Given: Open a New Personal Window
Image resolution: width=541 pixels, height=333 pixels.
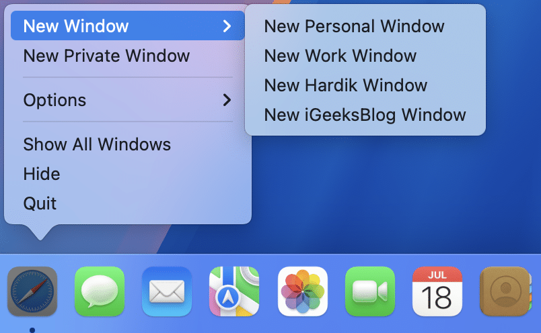Looking at the screenshot, I should (x=365, y=26).
